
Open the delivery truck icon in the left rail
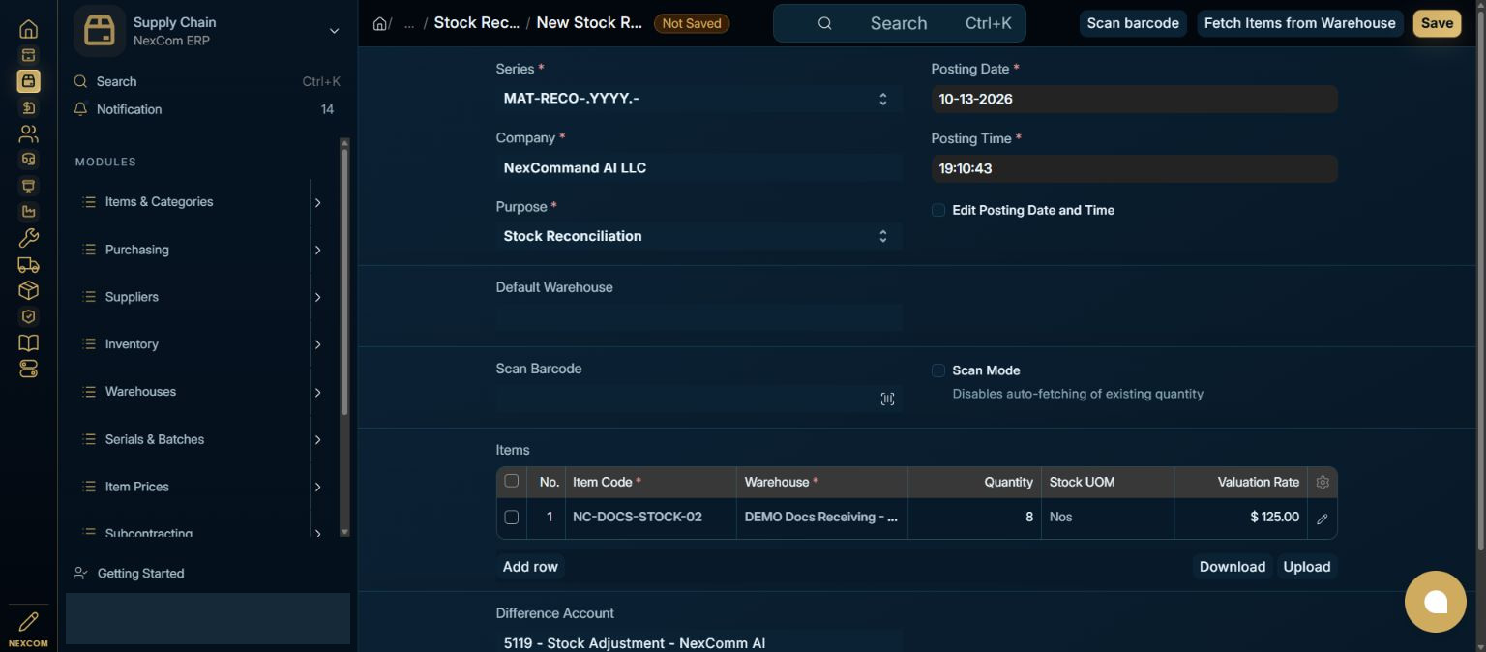click(28, 264)
